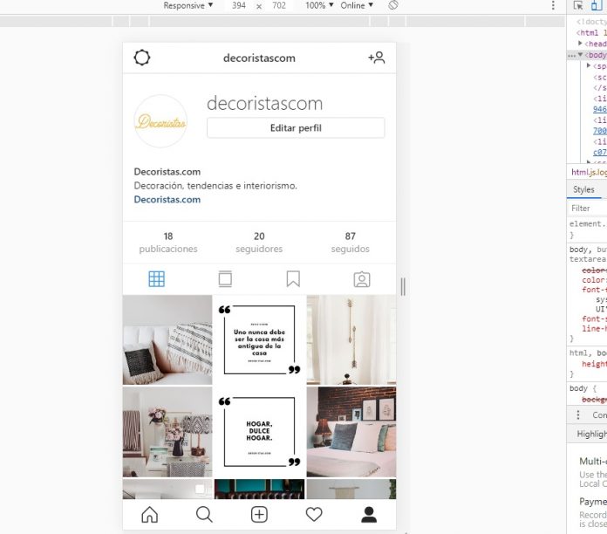The width and height of the screenshot is (607, 534).
Task: Click the Editar perfil button
Action: point(296,127)
